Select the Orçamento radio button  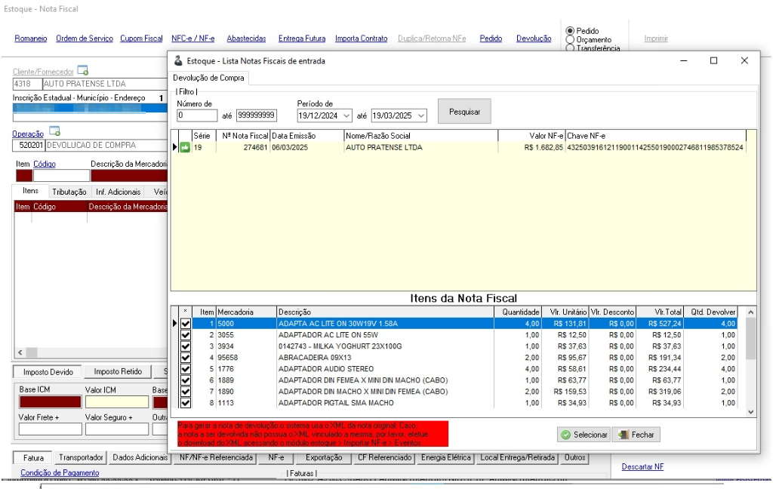click(571, 40)
